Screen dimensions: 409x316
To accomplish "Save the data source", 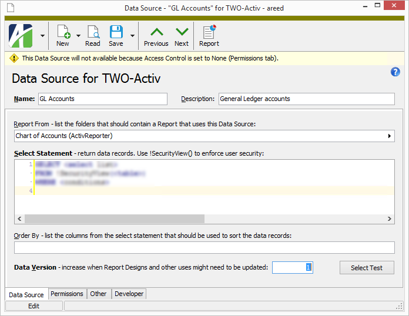I will 116,36.
